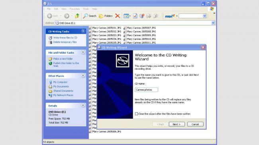Click Publish this folder to the Web
This screenshot has width=259, height=145.
[66, 64]
